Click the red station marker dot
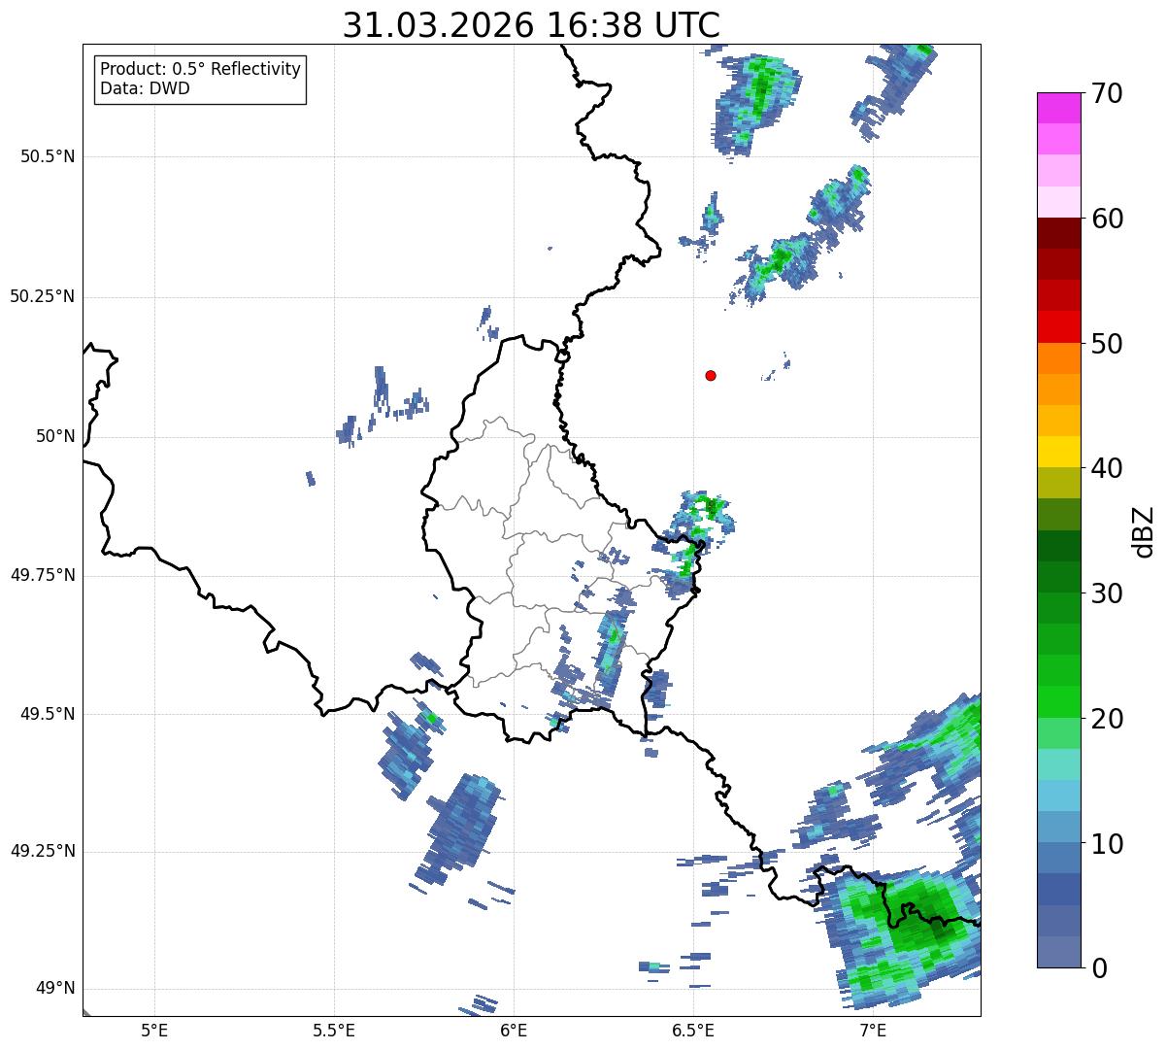Image resolution: width=1167 pixels, height=1050 pixels. (x=711, y=375)
